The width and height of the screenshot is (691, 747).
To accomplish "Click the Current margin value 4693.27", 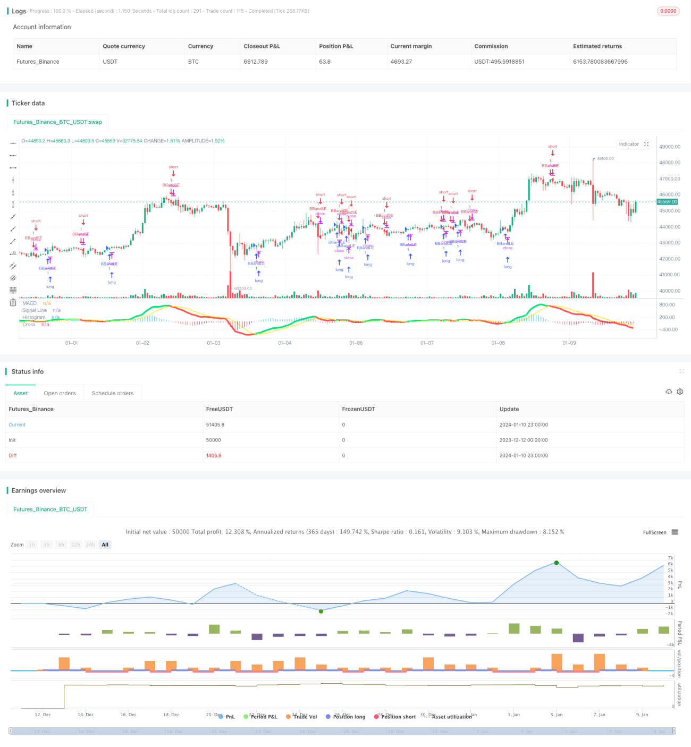I will click(401, 62).
